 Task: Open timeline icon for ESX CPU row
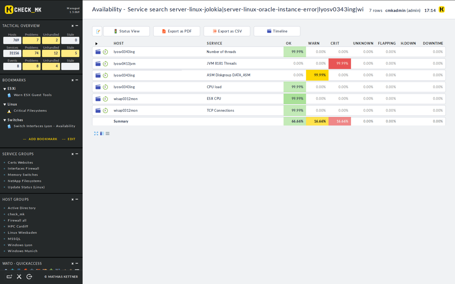[98, 99]
